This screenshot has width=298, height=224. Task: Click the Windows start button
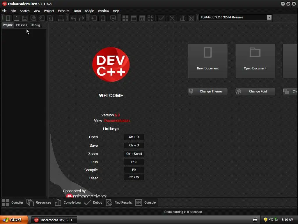point(14,220)
